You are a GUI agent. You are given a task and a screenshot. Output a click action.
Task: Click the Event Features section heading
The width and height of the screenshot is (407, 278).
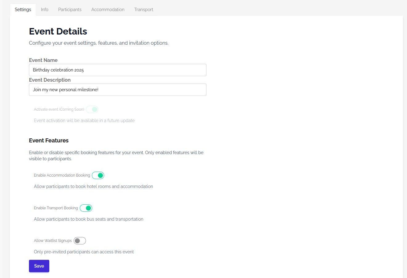49,141
